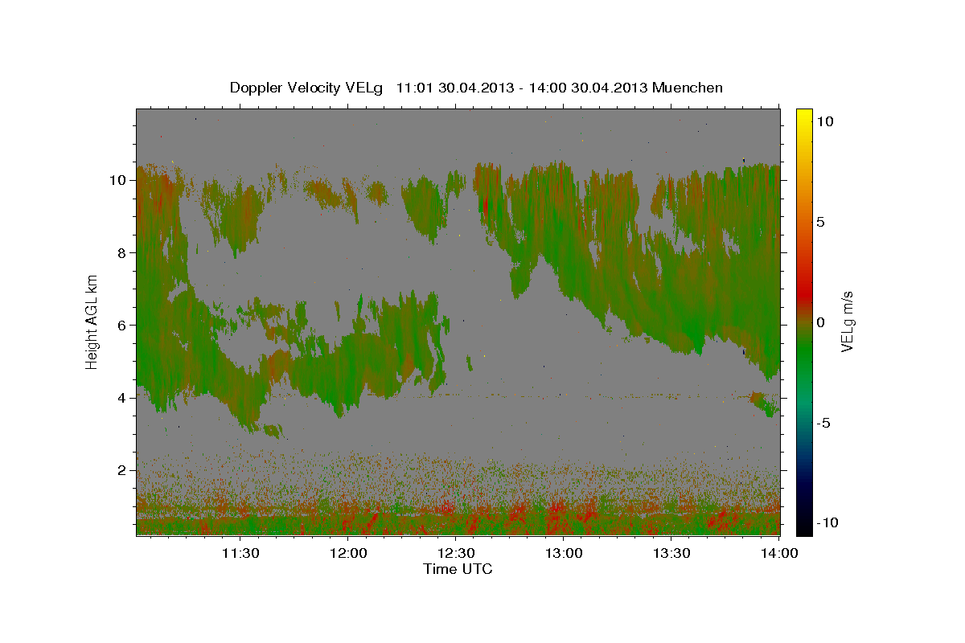Screen dimensions: 965x643
Task: Click the black bottom end of the colorbar
Action: tap(803, 526)
